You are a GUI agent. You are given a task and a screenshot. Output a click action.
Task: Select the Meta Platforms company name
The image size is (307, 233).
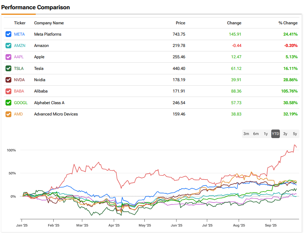click(48, 34)
